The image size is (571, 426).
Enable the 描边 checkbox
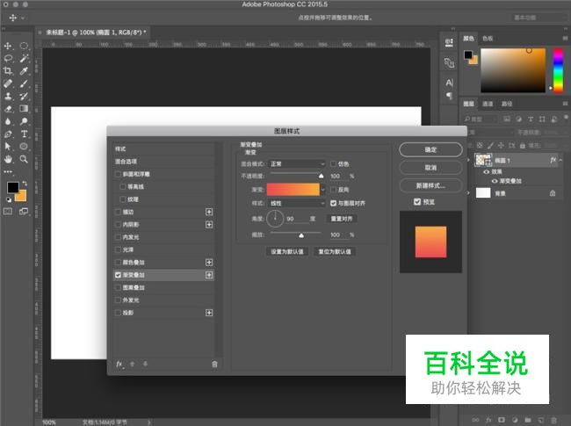click(118, 212)
